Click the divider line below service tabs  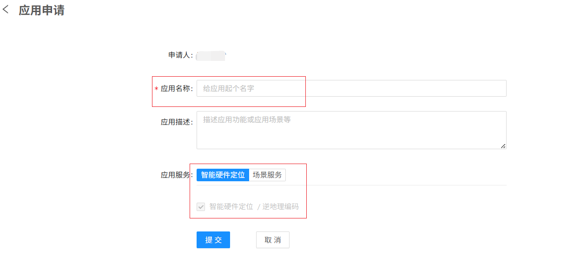(x=351, y=185)
